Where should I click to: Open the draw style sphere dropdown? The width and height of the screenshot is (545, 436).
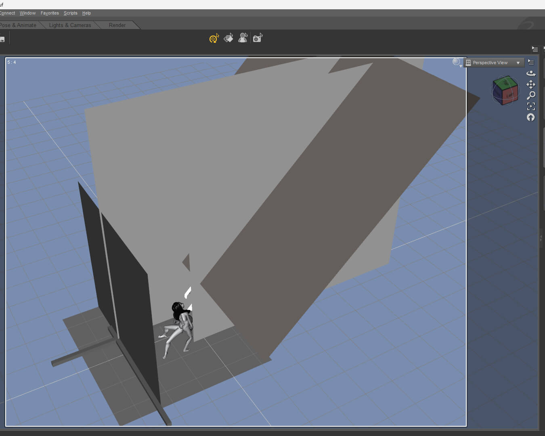[x=457, y=62]
